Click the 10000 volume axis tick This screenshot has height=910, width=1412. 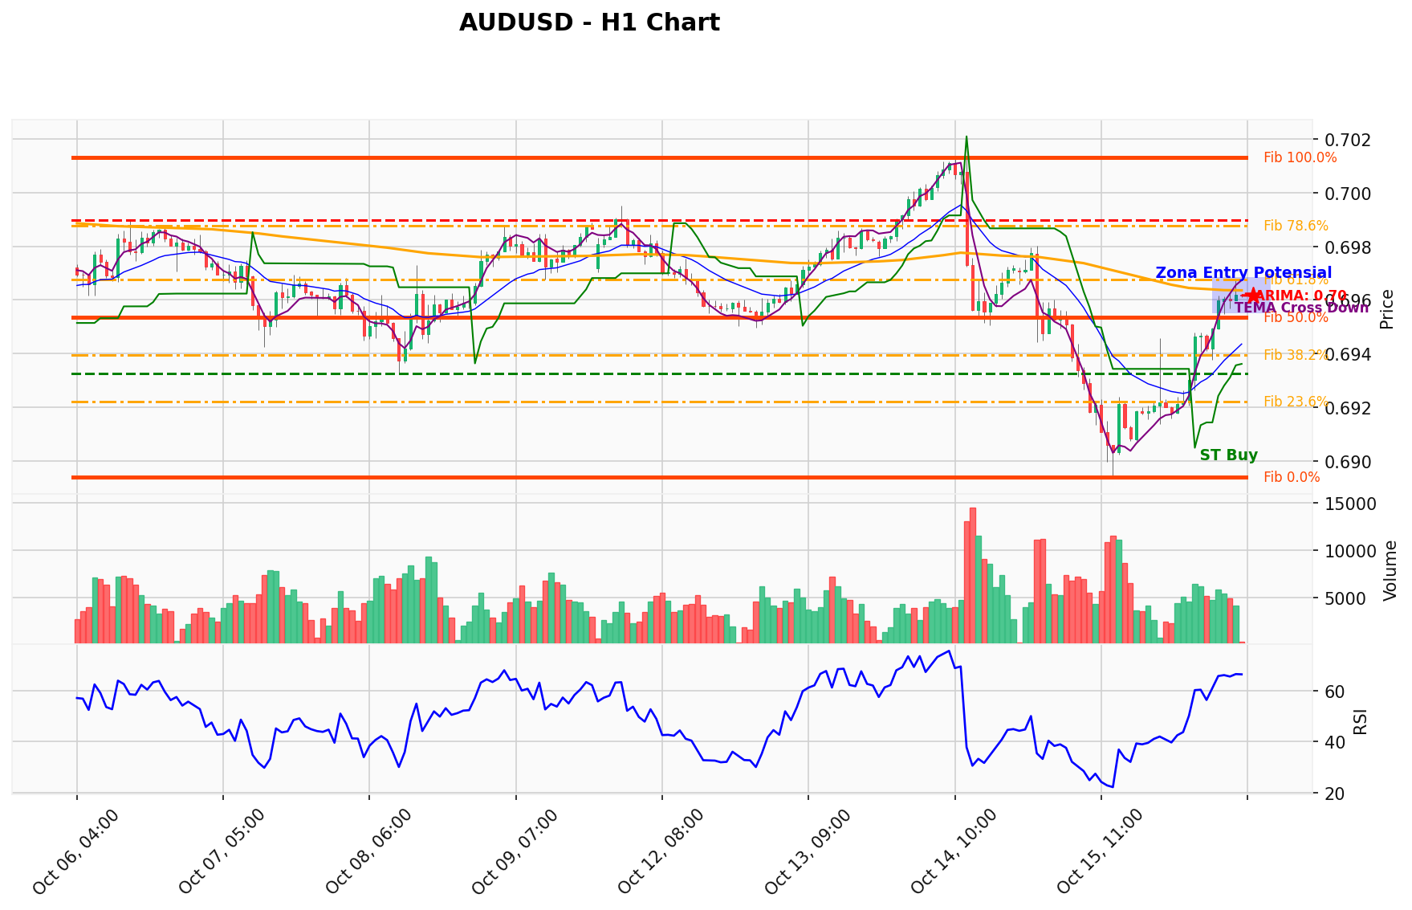[1350, 551]
